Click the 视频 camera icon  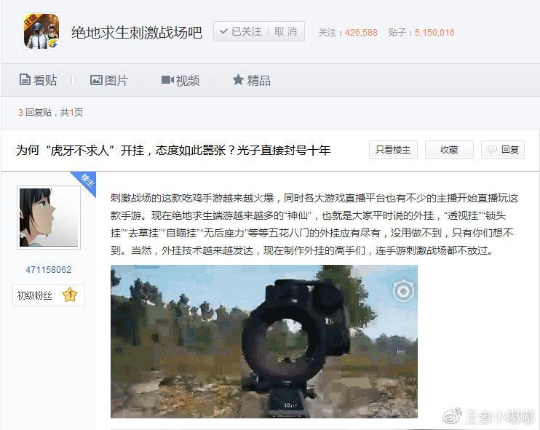click(x=167, y=80)
